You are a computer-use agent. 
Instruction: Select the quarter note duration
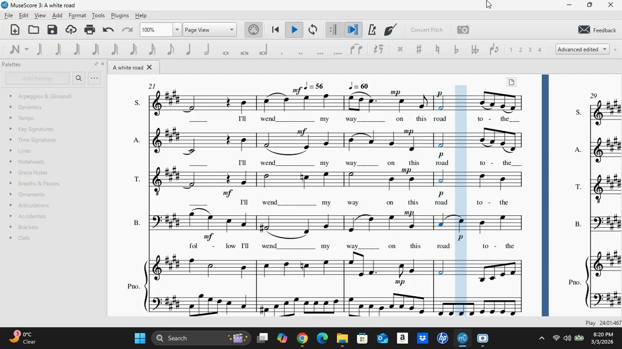pyautogui.click(x=189, y=49)
